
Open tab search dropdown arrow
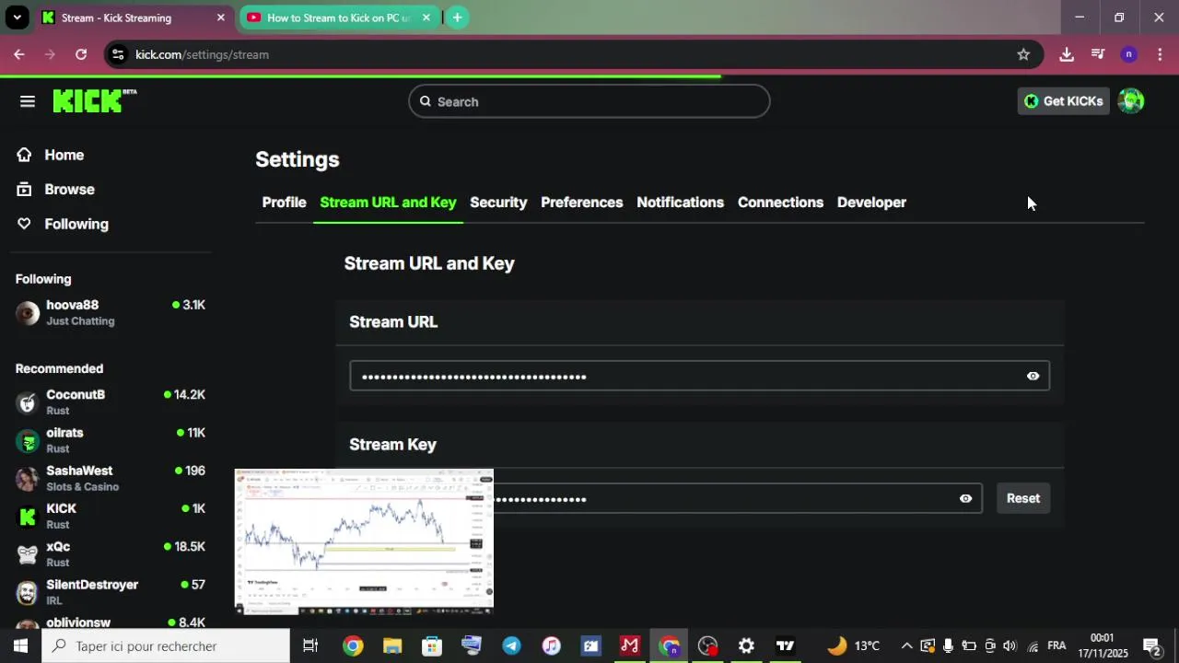pos(17,17)
